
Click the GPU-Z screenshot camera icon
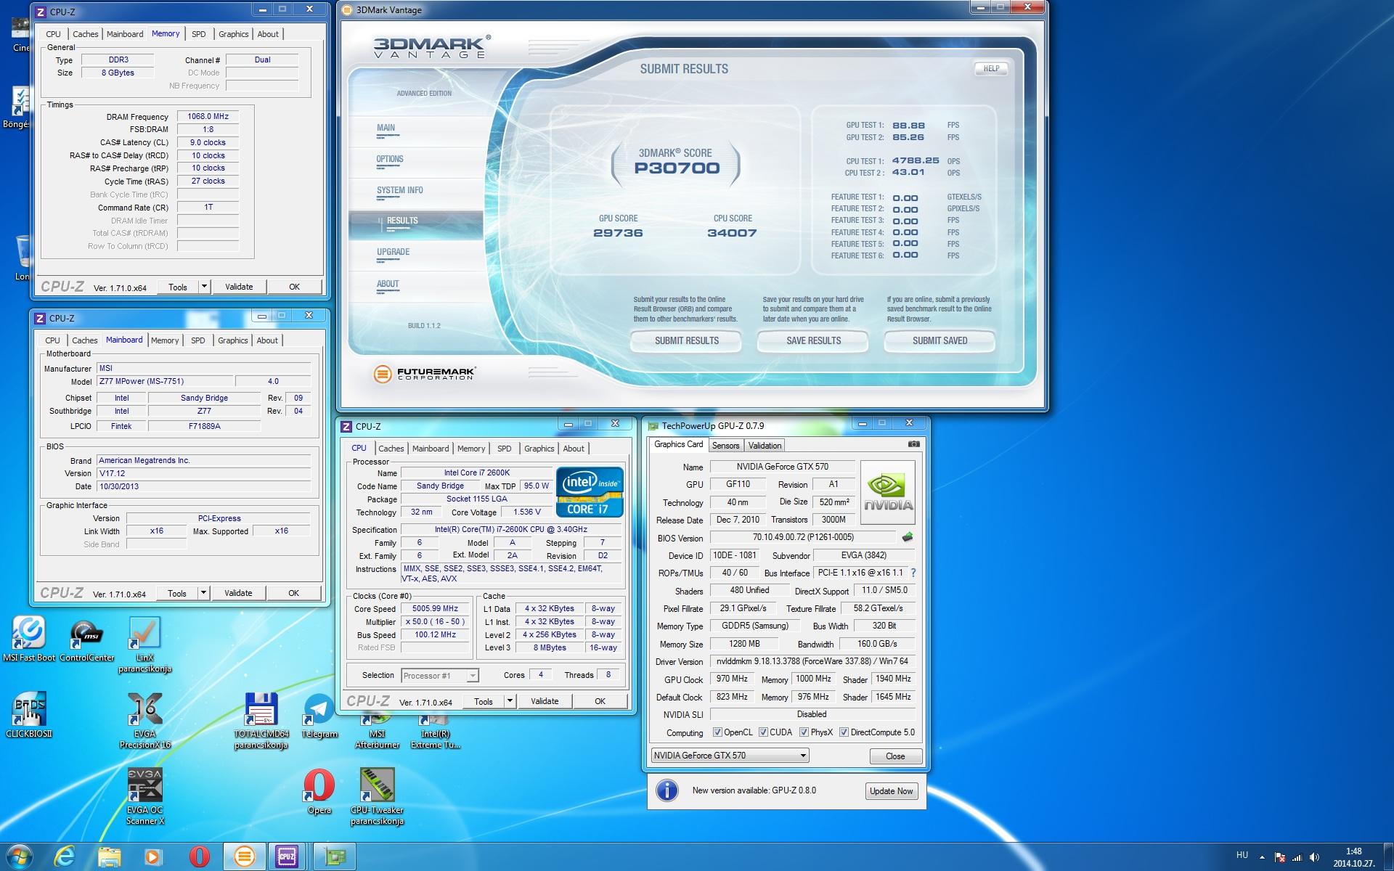913,444
